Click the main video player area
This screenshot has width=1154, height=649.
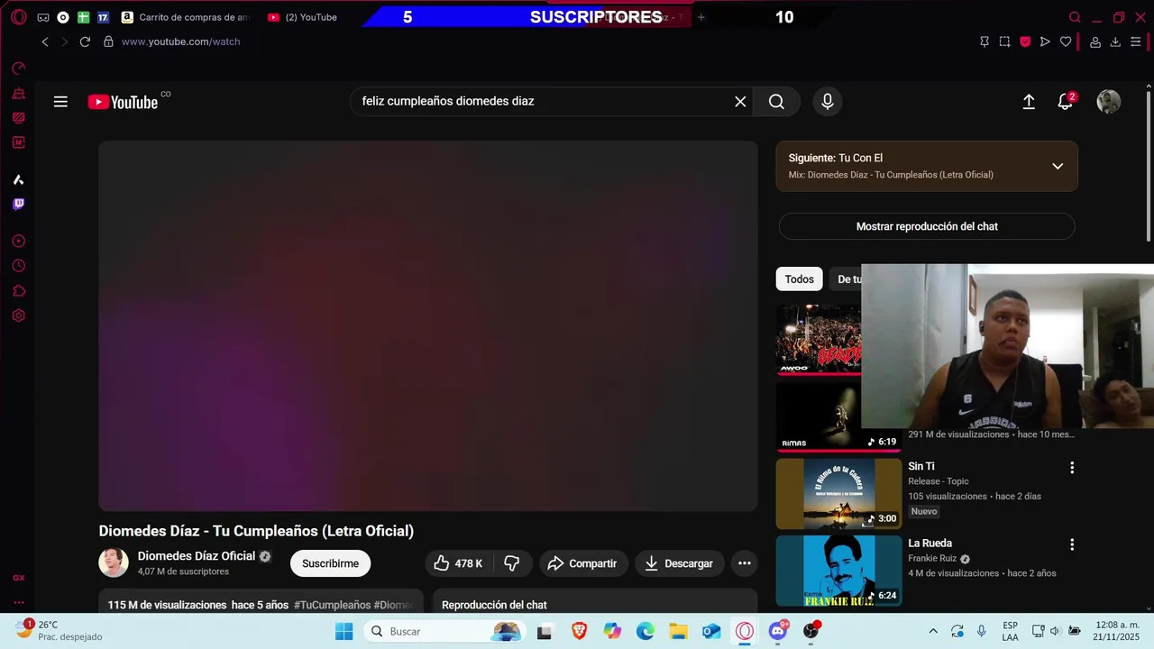(x=428, y=325)
